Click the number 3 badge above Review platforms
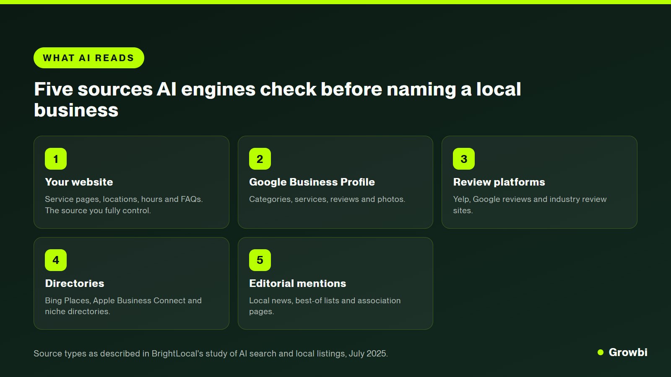The width and height of the screenshot is (671, 377). (464, 159)
